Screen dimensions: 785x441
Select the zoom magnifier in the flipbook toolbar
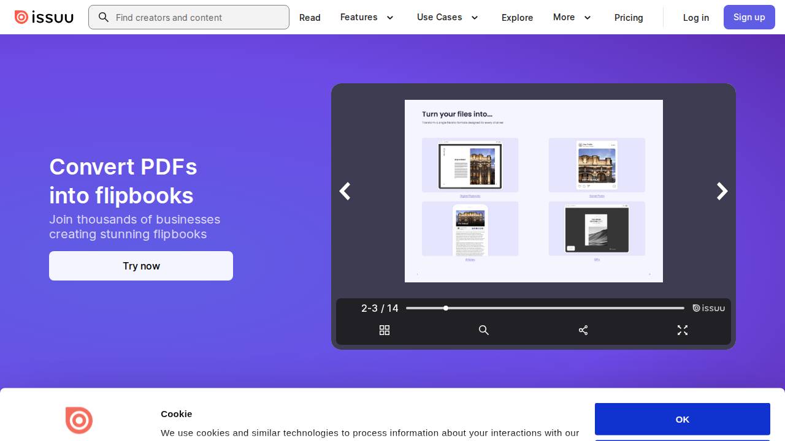coord(484,330)
